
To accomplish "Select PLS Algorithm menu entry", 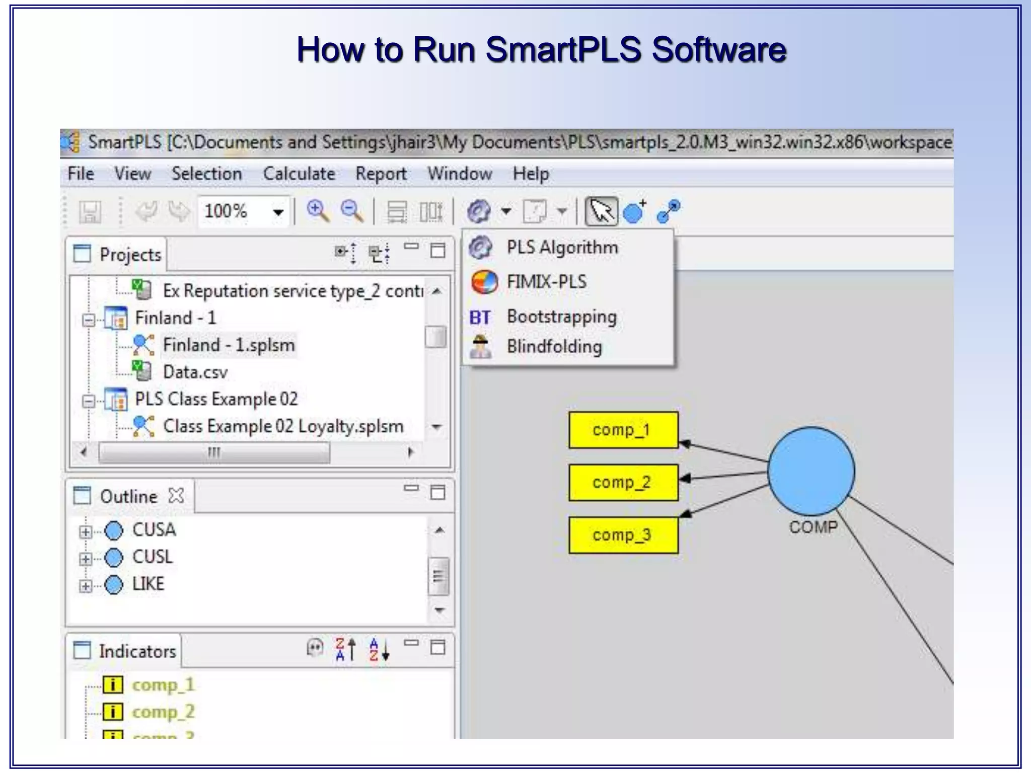I will point(562,248).
